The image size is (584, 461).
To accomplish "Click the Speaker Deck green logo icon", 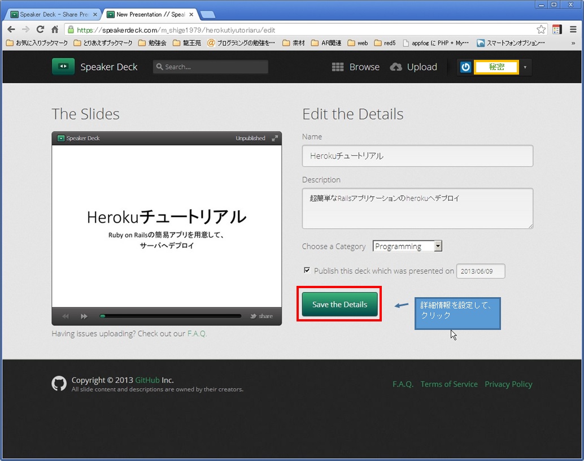I will (63, 67).
